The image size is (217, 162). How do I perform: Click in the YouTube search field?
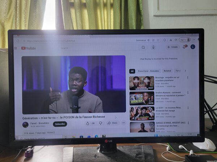pos(98,48)
